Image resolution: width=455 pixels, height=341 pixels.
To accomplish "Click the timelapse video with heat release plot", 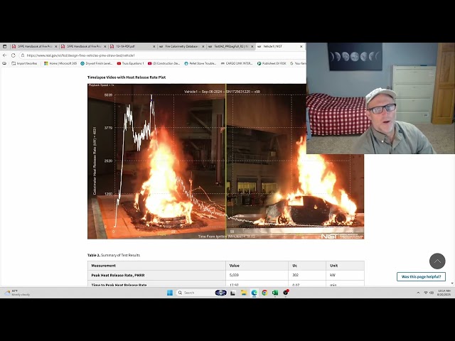I will coord(226,161).
